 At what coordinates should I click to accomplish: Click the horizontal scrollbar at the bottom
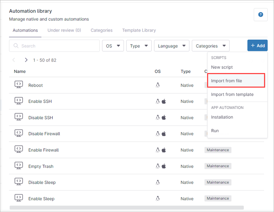coord(127,208)
